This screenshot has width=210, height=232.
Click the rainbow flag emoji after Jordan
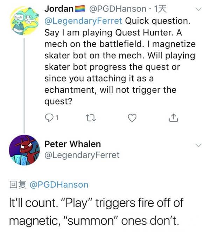pyautogui.click(x=80, y=8)
